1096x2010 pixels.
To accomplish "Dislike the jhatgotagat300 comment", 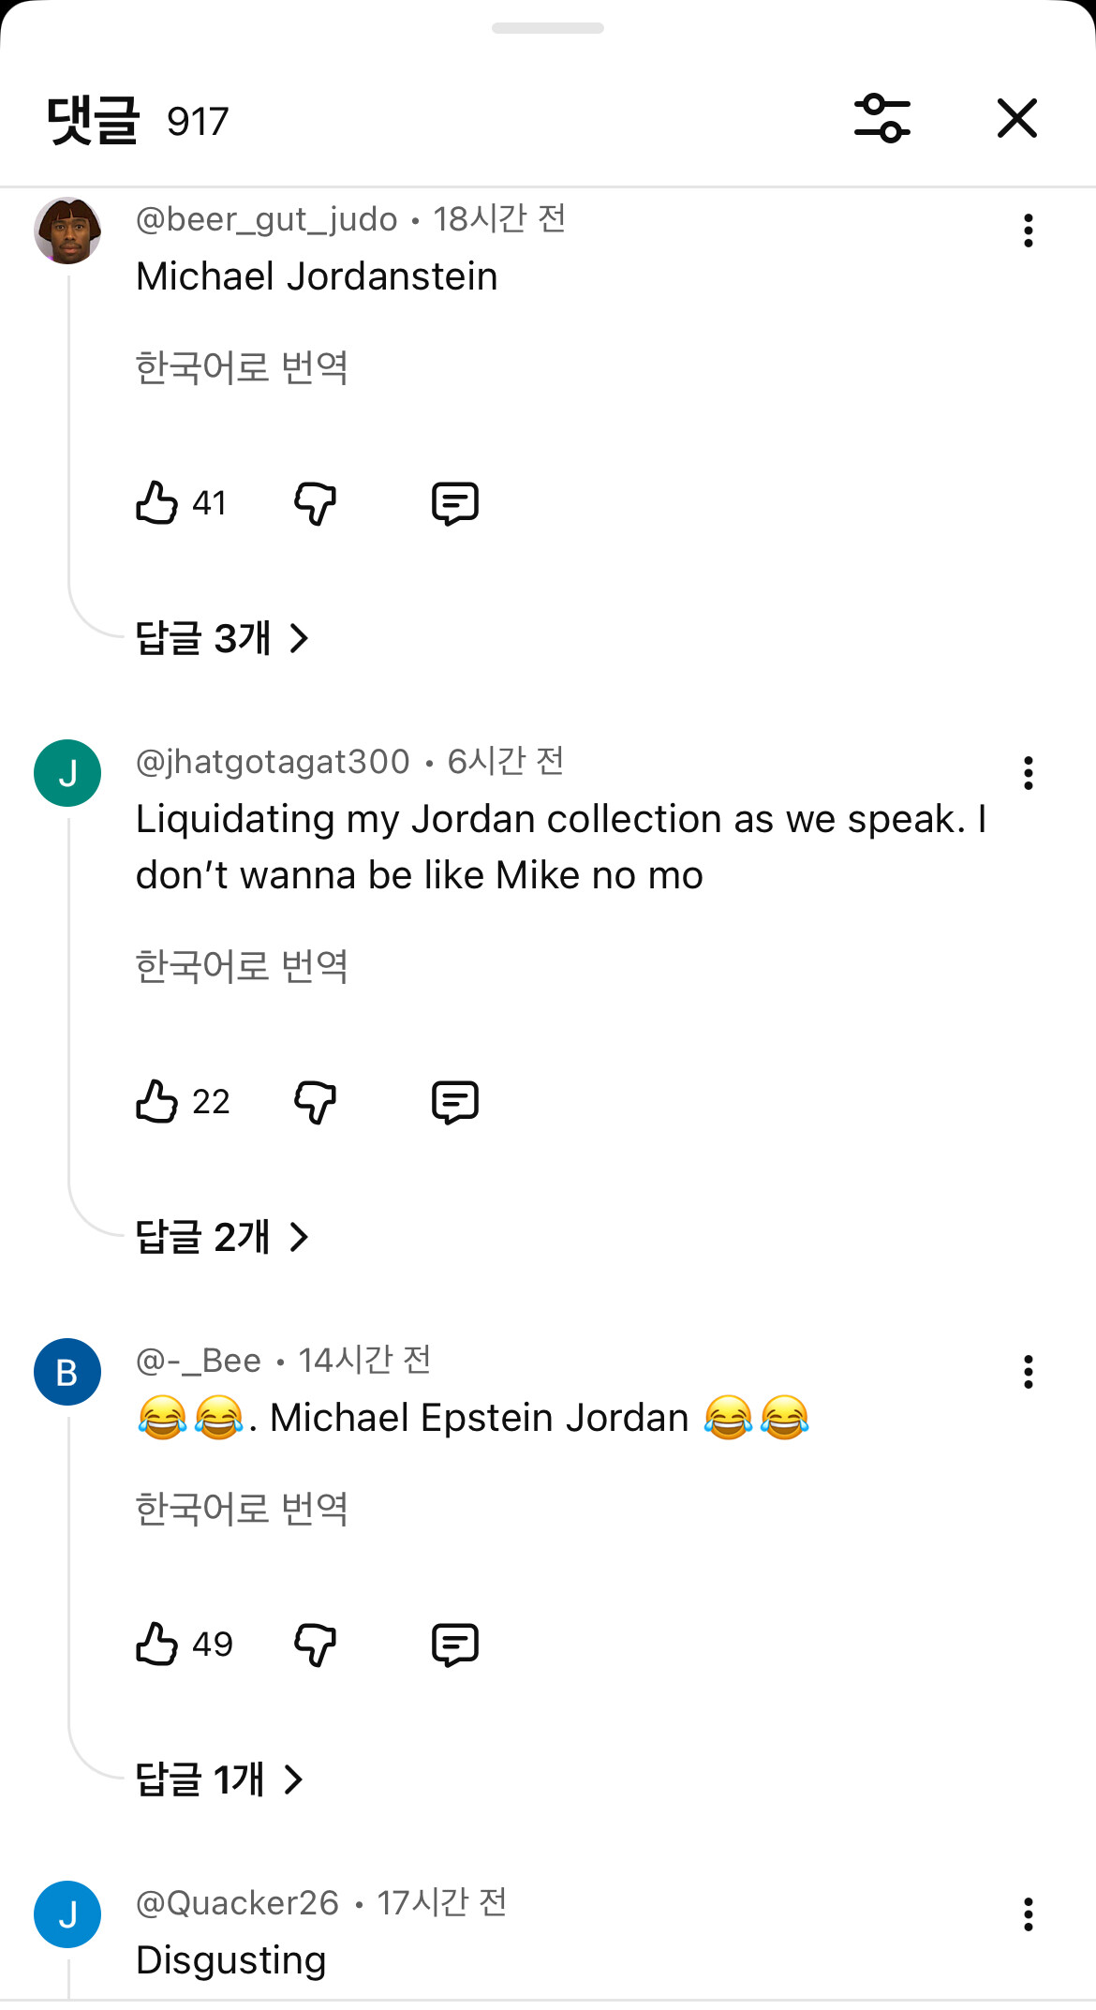I will point(315,1101).
